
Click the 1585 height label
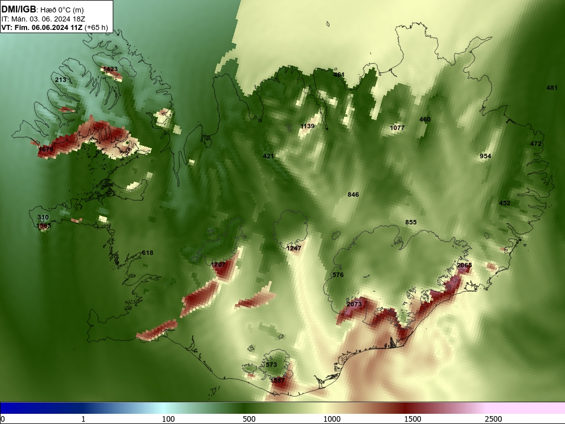[x=44, y=226]
